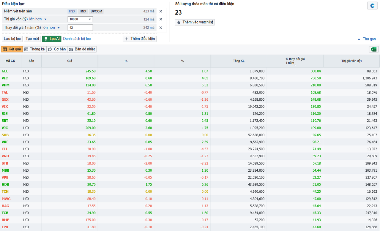Click result count 23
380x231 pixels.
click(x=178, y=12)
